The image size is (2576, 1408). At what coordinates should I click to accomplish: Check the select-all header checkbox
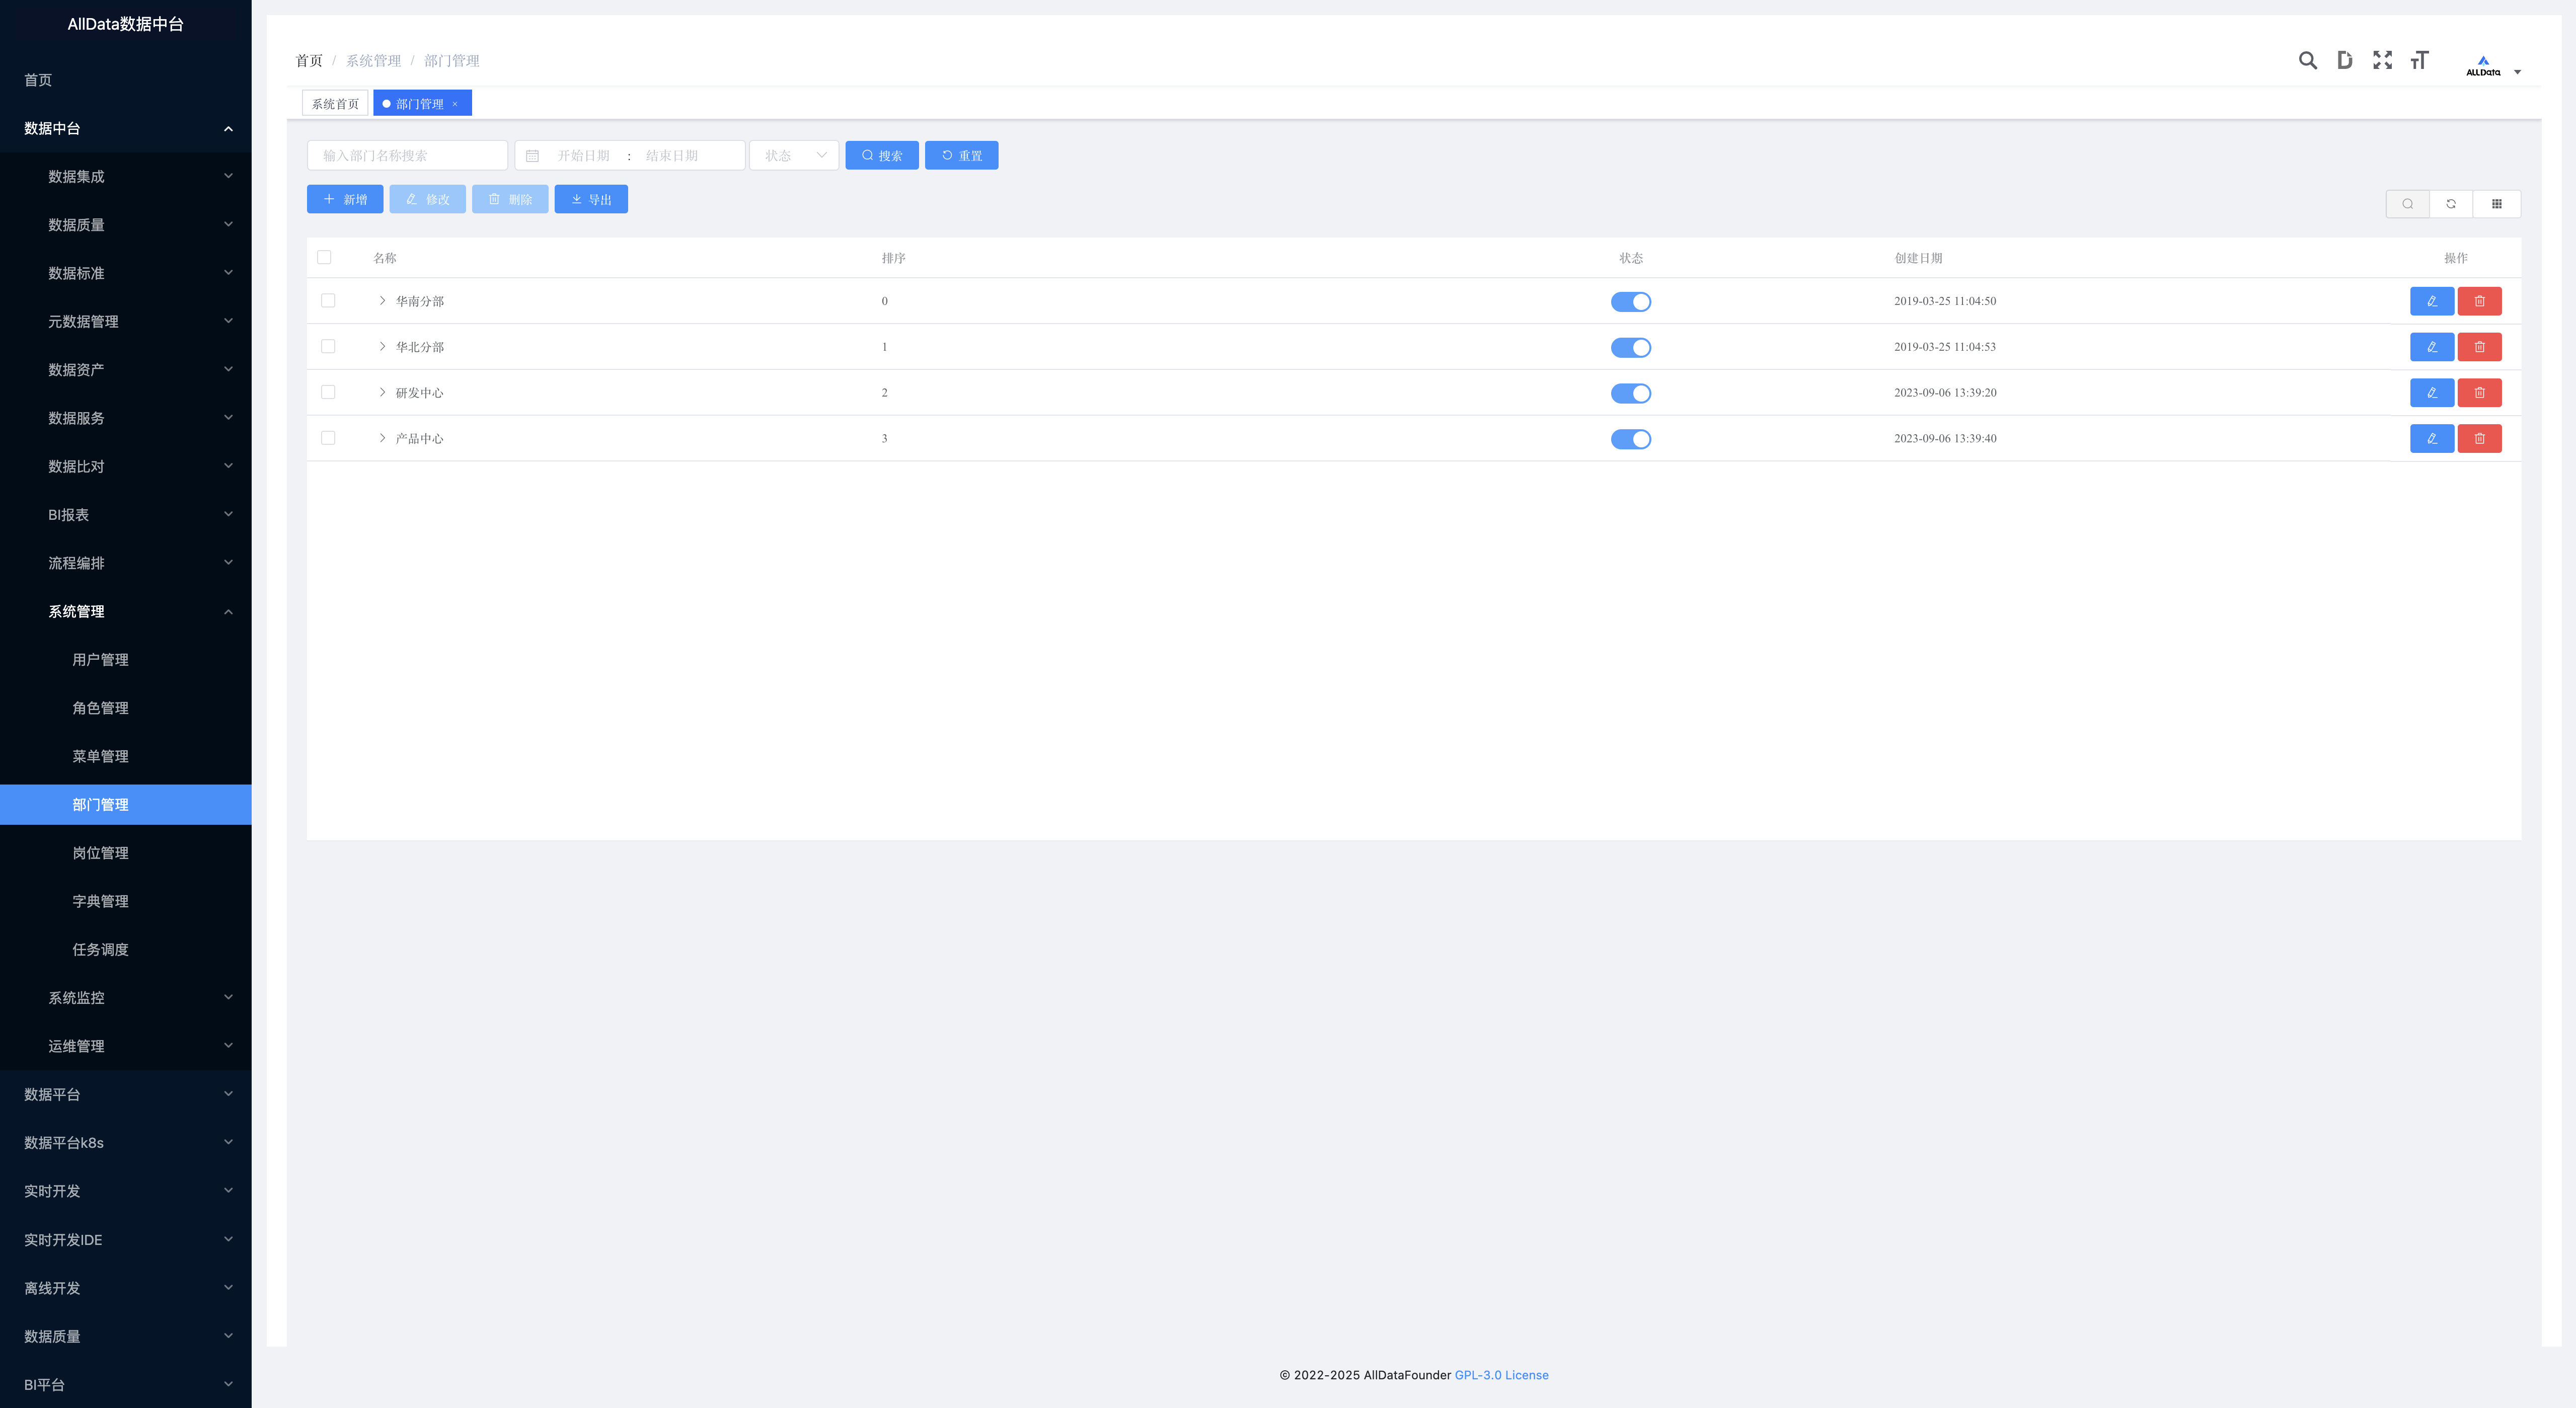324,257
